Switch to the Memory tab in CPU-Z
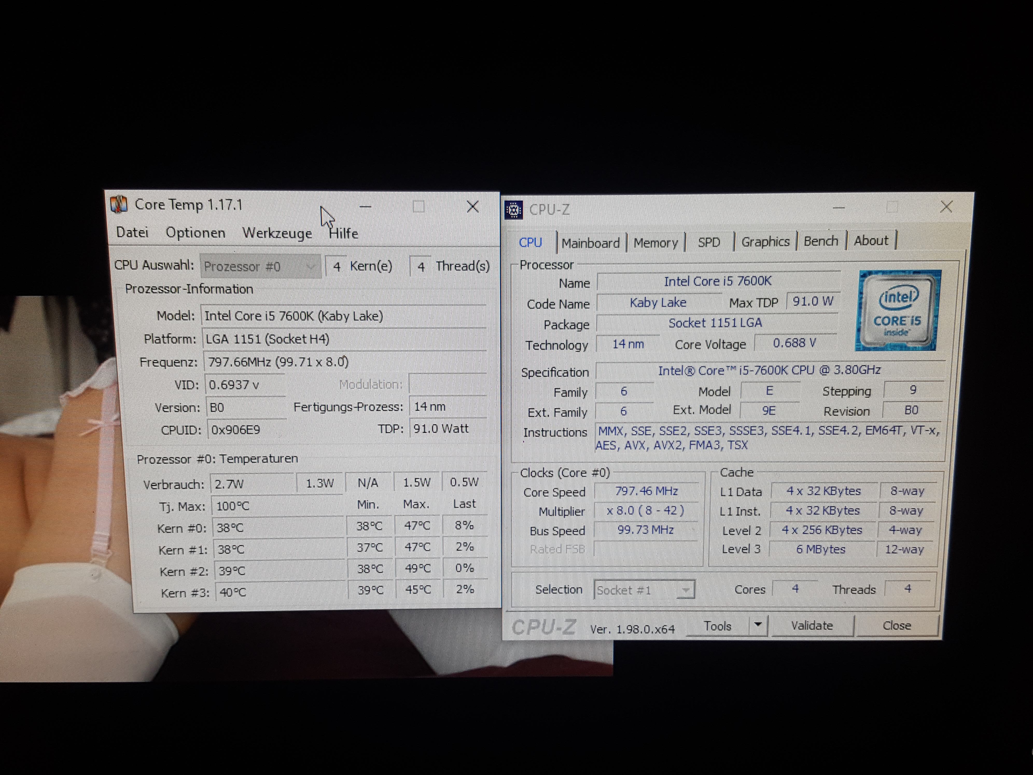The width and height of the screenshot is (1033, 775). coord(656,243)
